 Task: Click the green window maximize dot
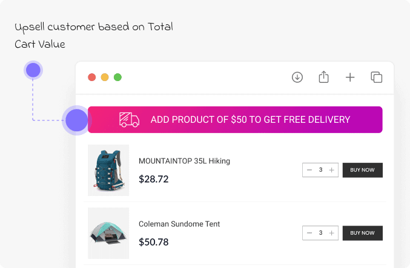[117, 77]
